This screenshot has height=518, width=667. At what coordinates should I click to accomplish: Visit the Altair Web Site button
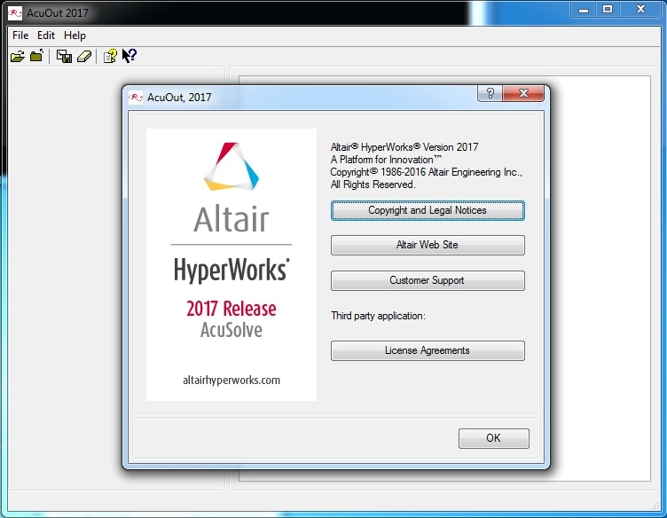[428, 245]
